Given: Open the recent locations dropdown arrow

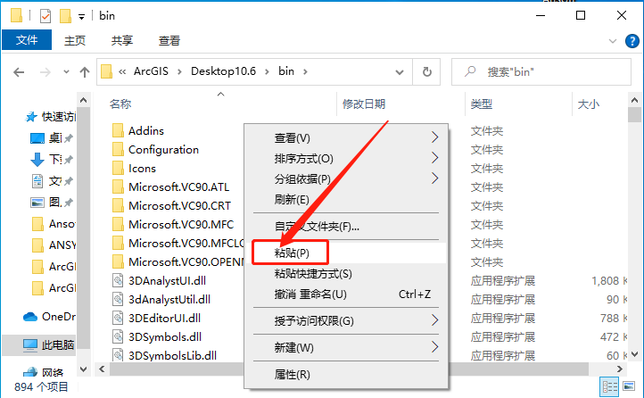Looking at the screenshot, I should pyautogui.click(x=66, y=72).
